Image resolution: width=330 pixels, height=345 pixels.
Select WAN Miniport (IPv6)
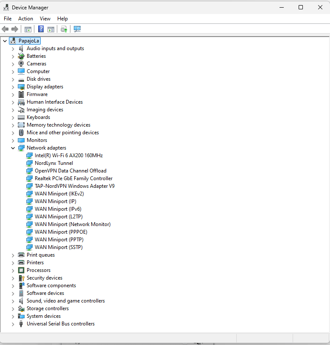(58, 209)
